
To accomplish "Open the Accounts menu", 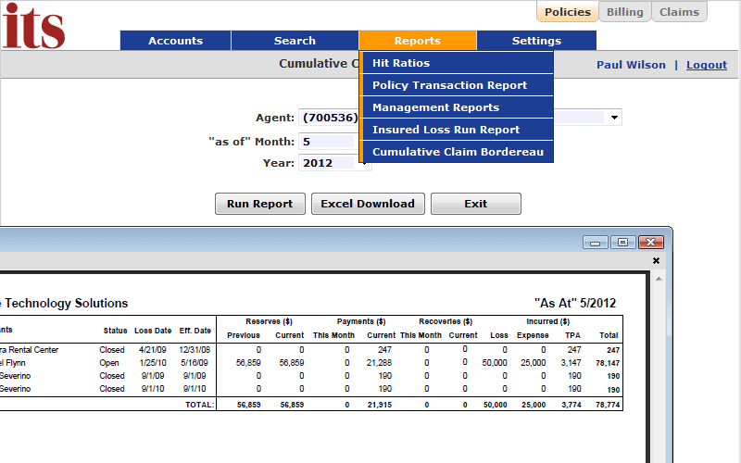I will [175, 41].
